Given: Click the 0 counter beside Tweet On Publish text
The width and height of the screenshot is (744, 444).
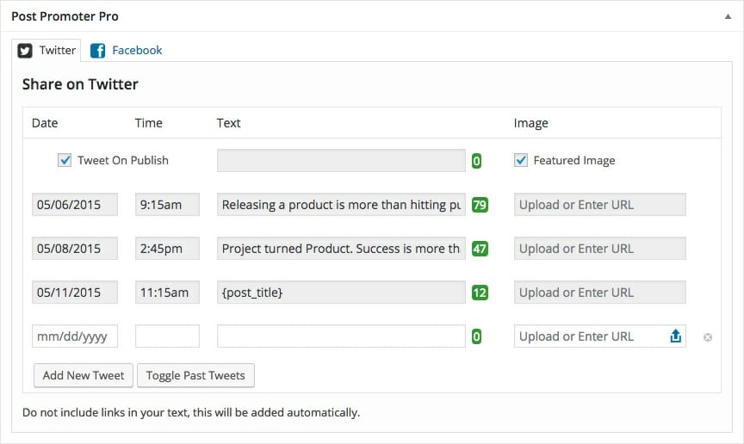Looking at the screenshot, I should click(476, 161).
